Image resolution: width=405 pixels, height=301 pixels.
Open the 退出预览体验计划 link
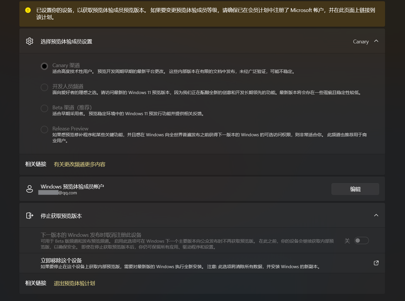pyautogui.click(x=74, y=283)
